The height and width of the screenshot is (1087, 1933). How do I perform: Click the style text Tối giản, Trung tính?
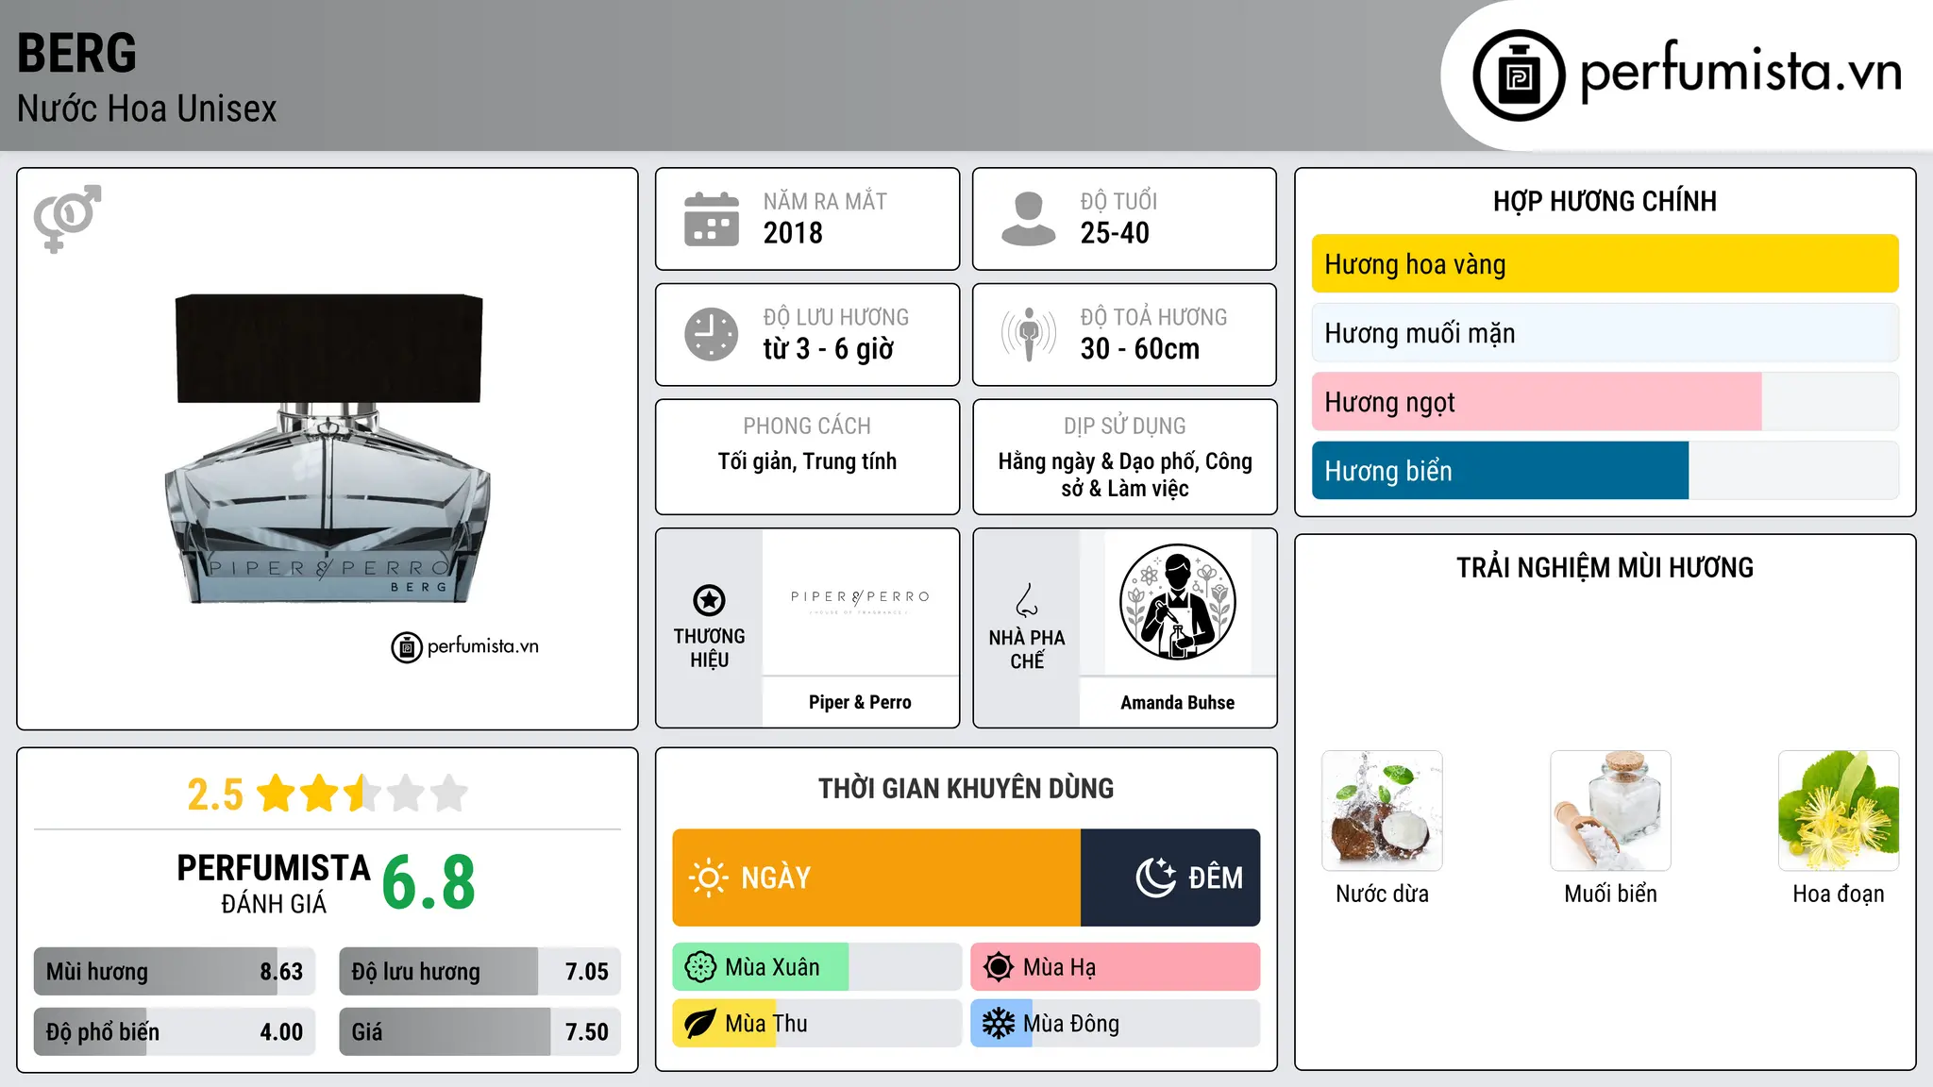pyautogui.click(x=807, y=461)
